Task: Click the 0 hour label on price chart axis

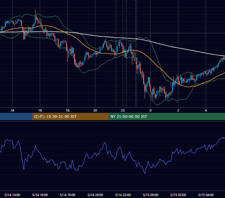Action: [151, 111]
